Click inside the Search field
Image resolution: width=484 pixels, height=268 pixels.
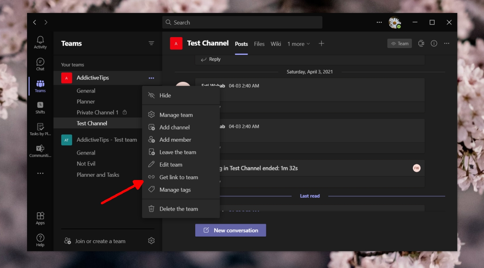pyautogui.click(x=242, y=22)
